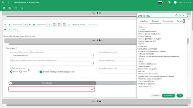Click the Удалить группу button

point(78,25)
